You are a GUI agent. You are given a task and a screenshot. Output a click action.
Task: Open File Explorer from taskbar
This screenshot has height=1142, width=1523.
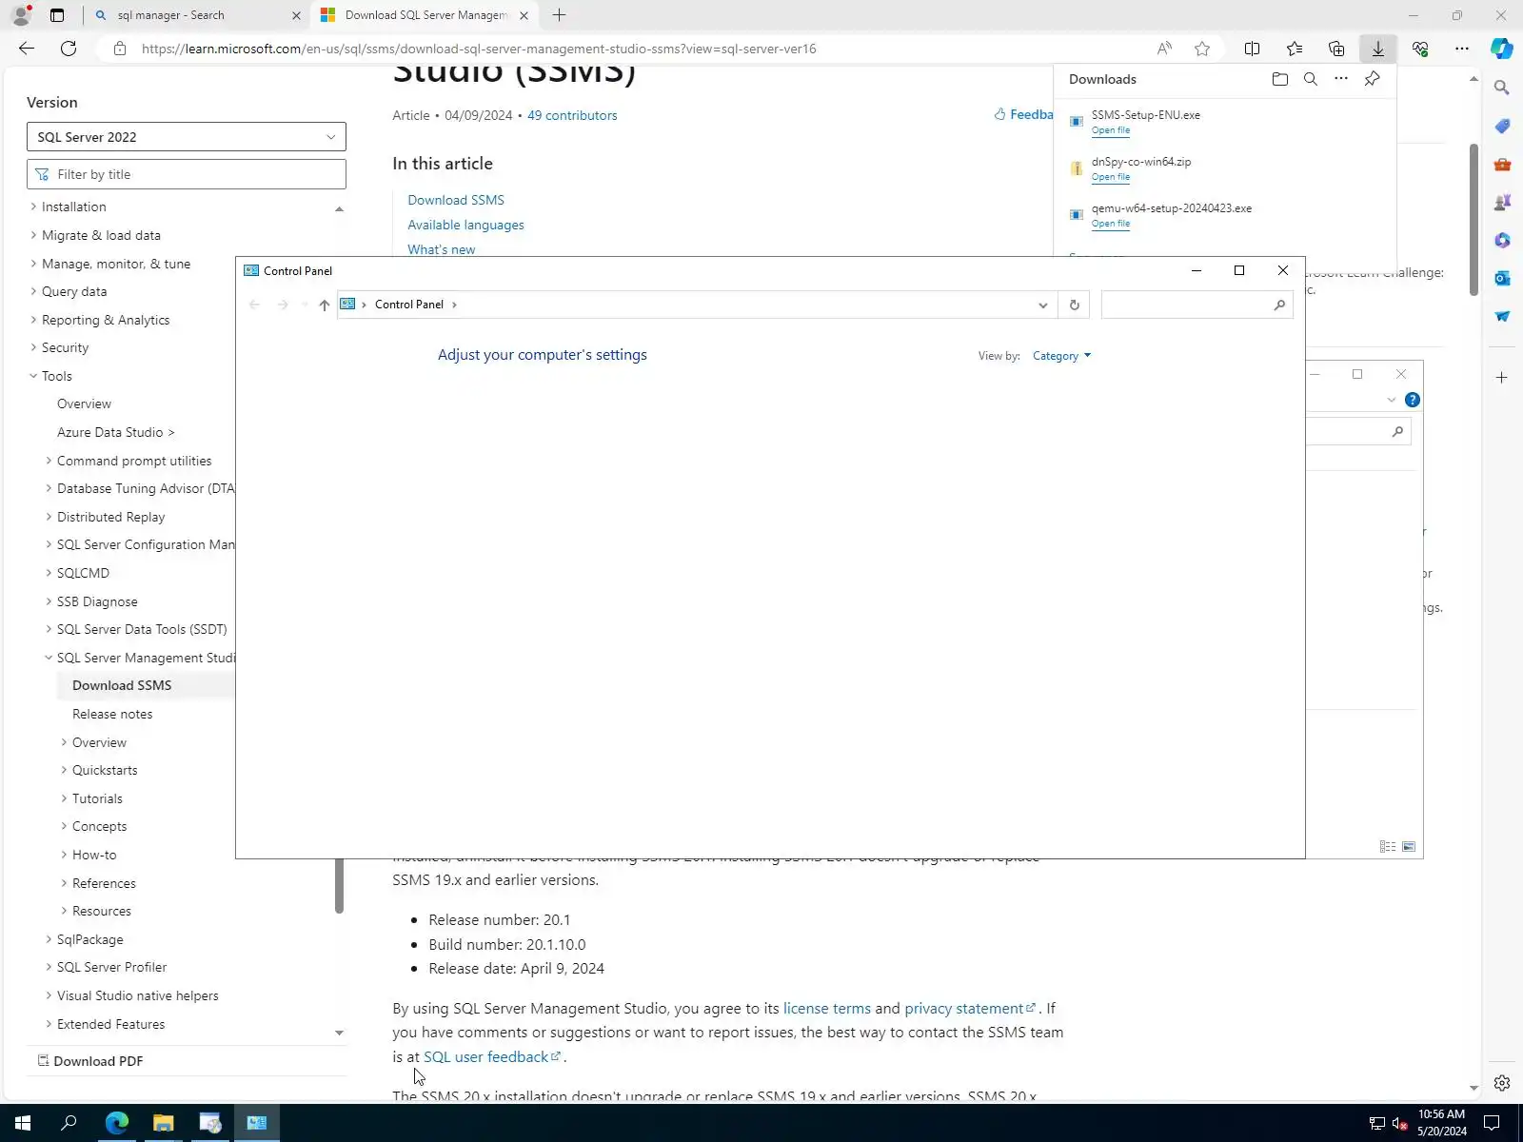click(164, 1123)
